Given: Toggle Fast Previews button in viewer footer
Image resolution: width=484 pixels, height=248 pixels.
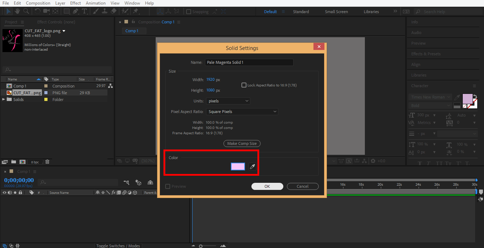Looking at the screenshot, I should coord(349,161).
